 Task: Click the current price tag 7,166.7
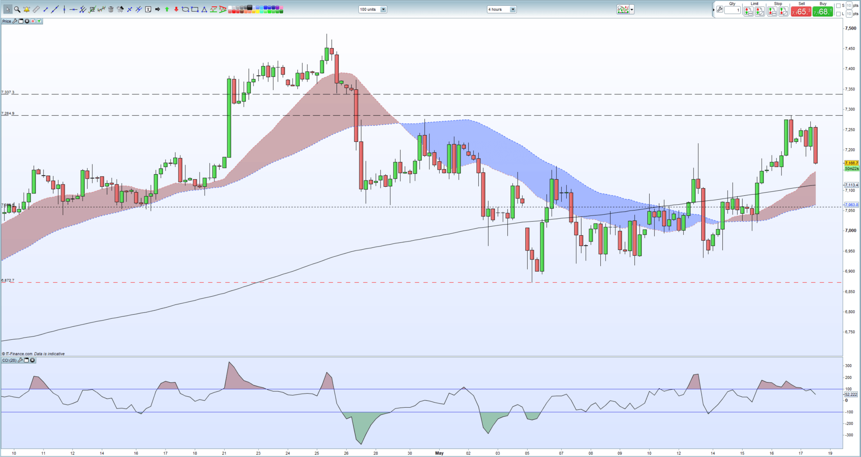[852, 163]
